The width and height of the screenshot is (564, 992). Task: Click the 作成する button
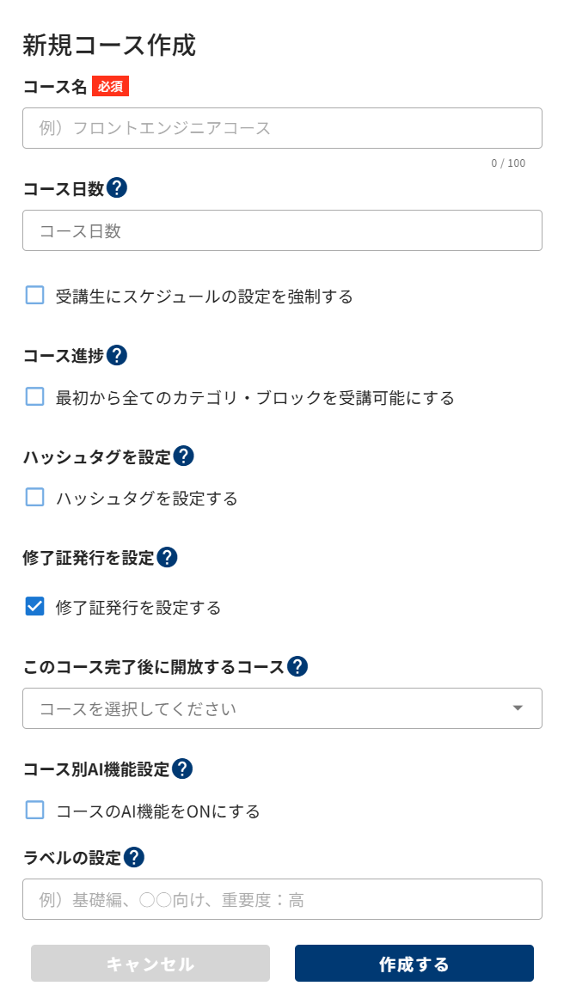click(414, 964)
